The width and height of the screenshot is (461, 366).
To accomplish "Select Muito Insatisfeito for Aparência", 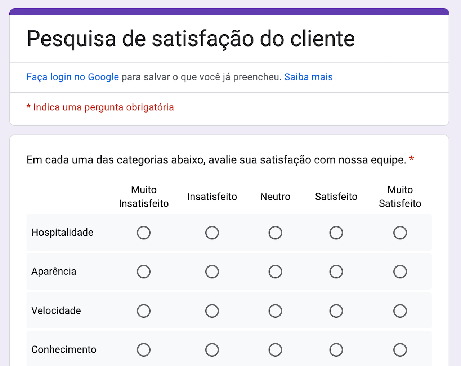I will coord(144,272).
